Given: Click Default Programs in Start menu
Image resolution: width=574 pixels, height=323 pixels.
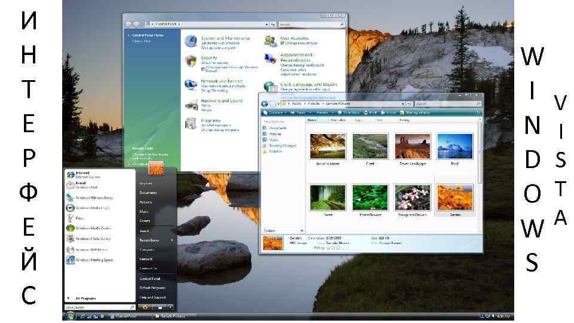Looking at the screenshot, I should tap(152, 288).
